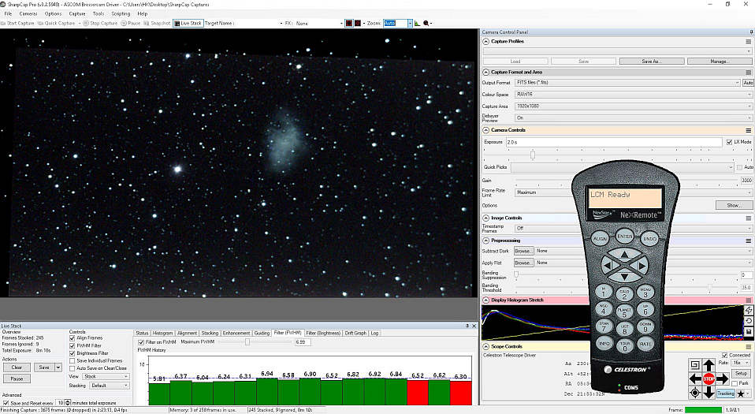Open the Camera Controls section menu icon
The image size is (755, 414).
(x=748, y=130)
